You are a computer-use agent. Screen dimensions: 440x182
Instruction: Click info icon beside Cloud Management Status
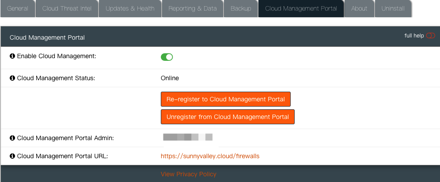click(12, 78)
